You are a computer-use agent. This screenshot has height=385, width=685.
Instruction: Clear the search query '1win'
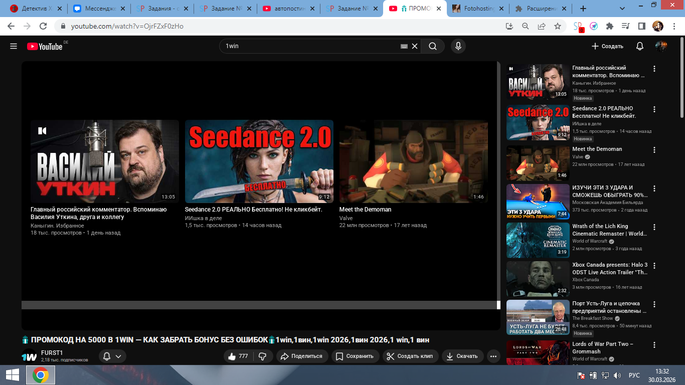coord(415,46)
